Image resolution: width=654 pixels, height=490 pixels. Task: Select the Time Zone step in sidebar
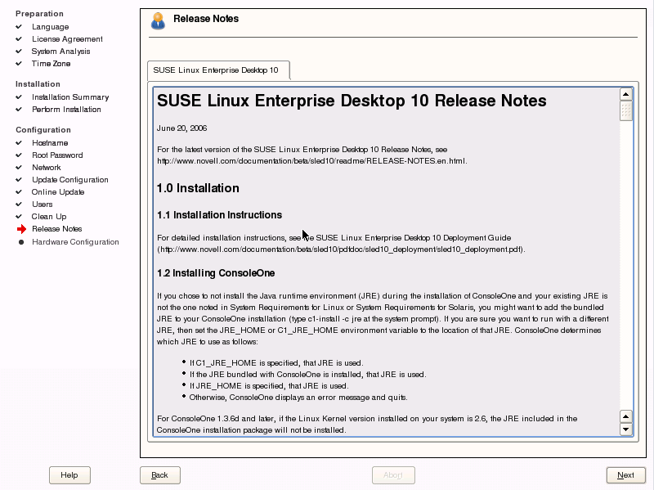[51, 64]
